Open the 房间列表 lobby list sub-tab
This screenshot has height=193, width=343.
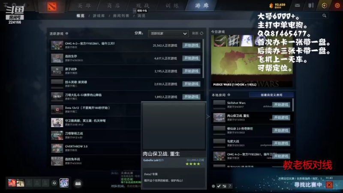[x=121, y=16]
